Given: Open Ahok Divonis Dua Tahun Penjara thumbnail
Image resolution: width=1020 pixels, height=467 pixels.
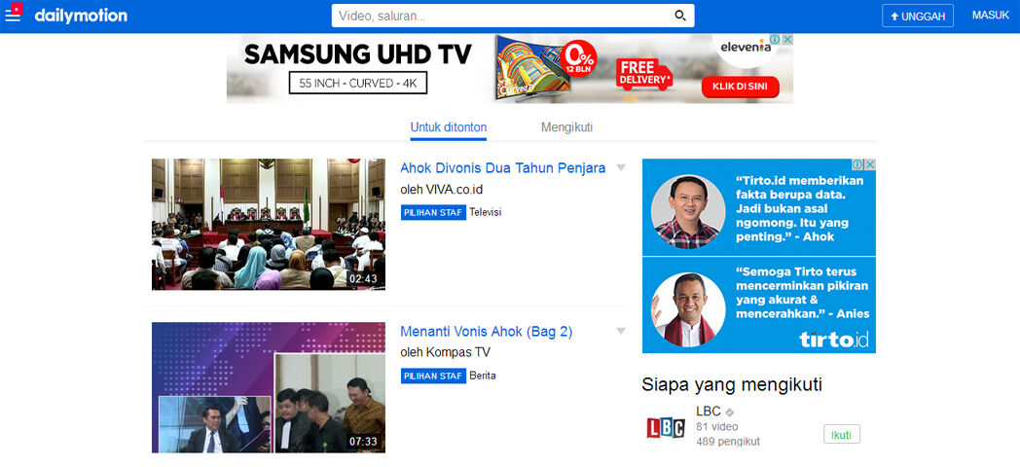Looking at the screenshot, I should [268, 224].
